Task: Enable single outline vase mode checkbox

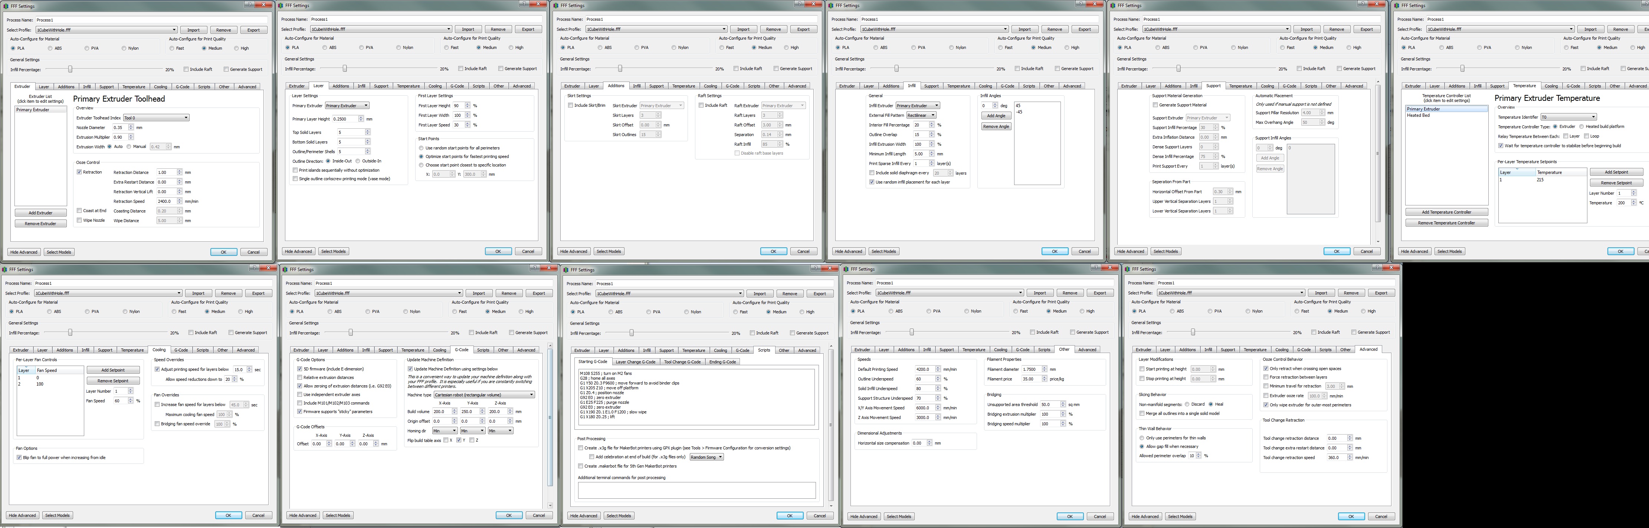Action: 295,179
